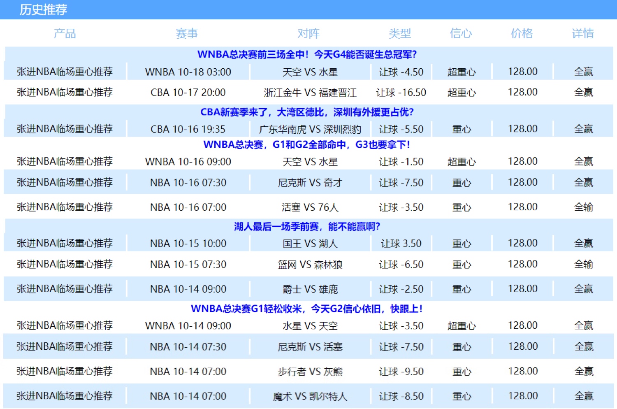Click the 历史推荐 section title
617x409 pixels.
(43, 9)
